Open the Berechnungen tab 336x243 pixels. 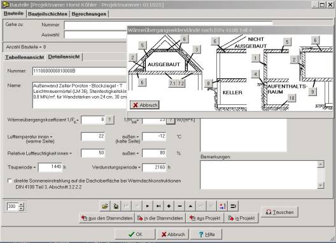pyautogui.click(x=89, y=14)
